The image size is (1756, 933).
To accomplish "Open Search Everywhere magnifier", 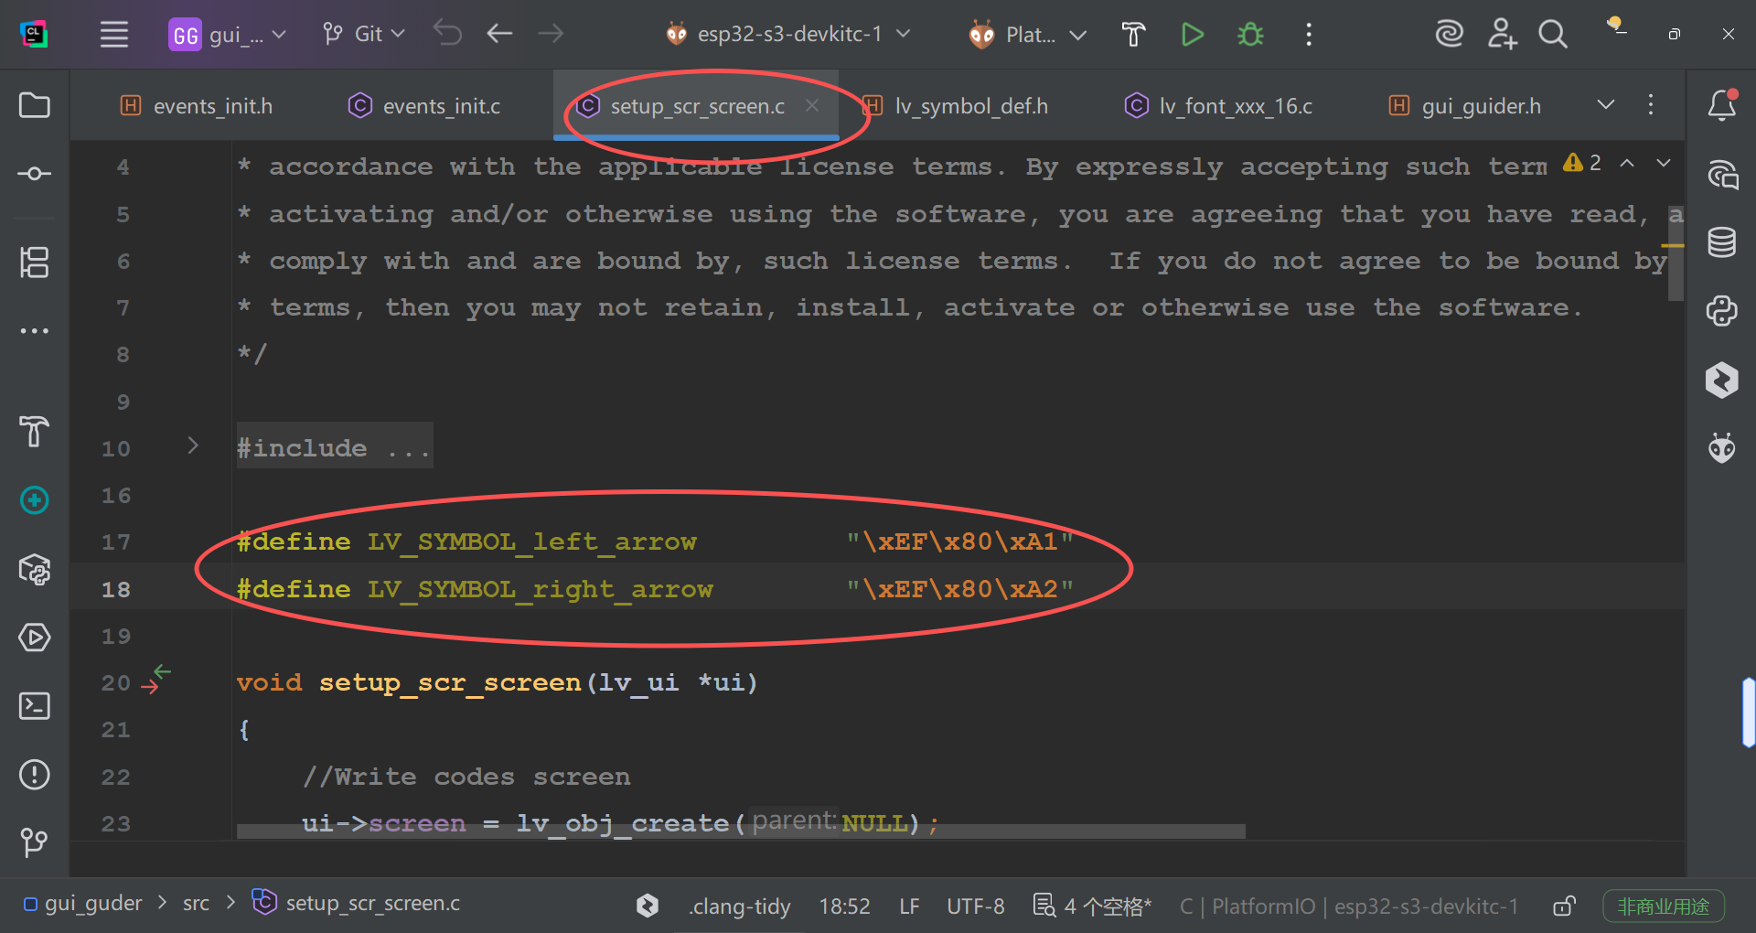I will point(1552,34).
